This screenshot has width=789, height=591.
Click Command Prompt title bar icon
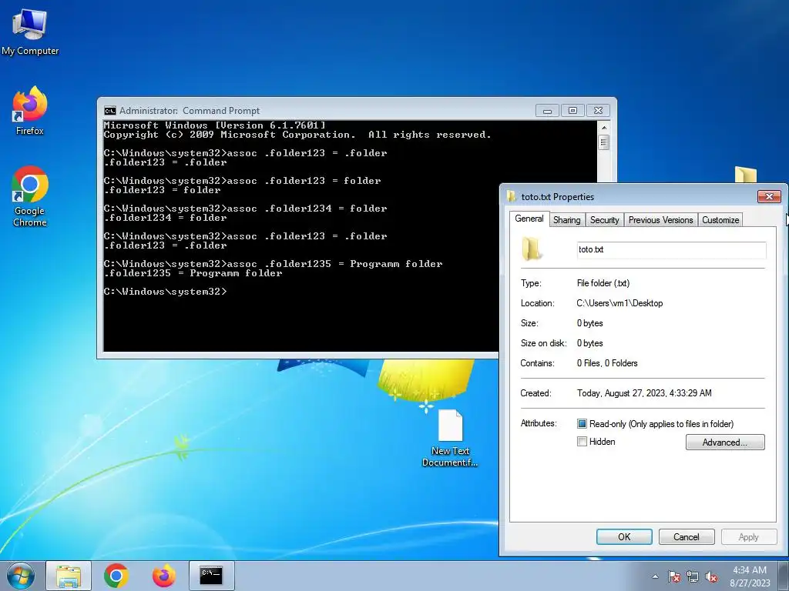tap(109, 111)
